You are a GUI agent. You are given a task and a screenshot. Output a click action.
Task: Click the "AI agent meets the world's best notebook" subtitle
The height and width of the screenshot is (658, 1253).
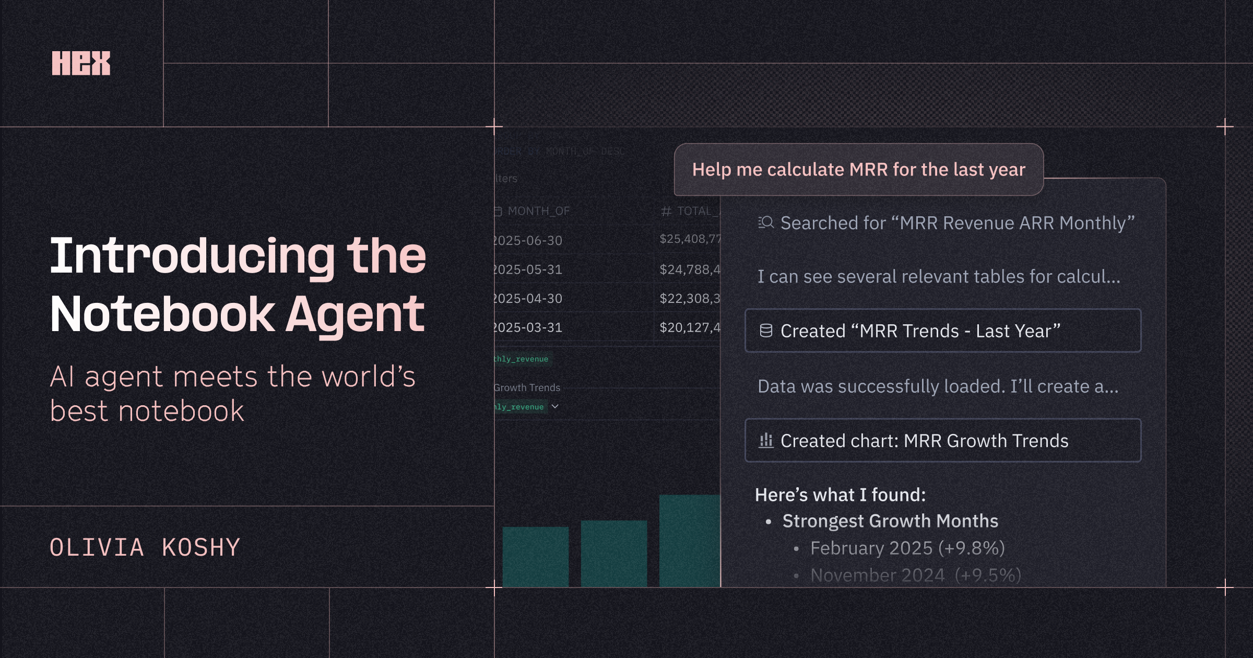point(233,394)
